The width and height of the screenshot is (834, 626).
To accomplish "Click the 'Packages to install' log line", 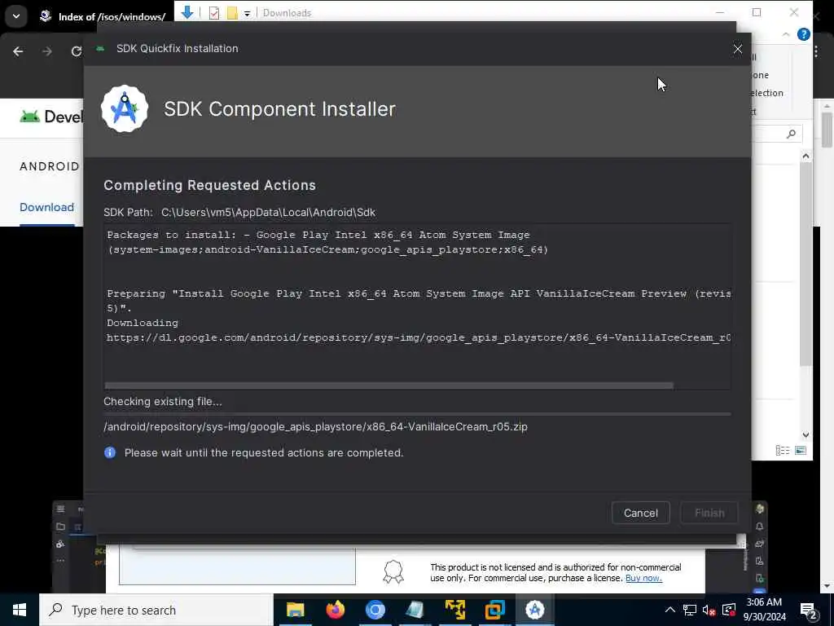I will pos(327,241).
